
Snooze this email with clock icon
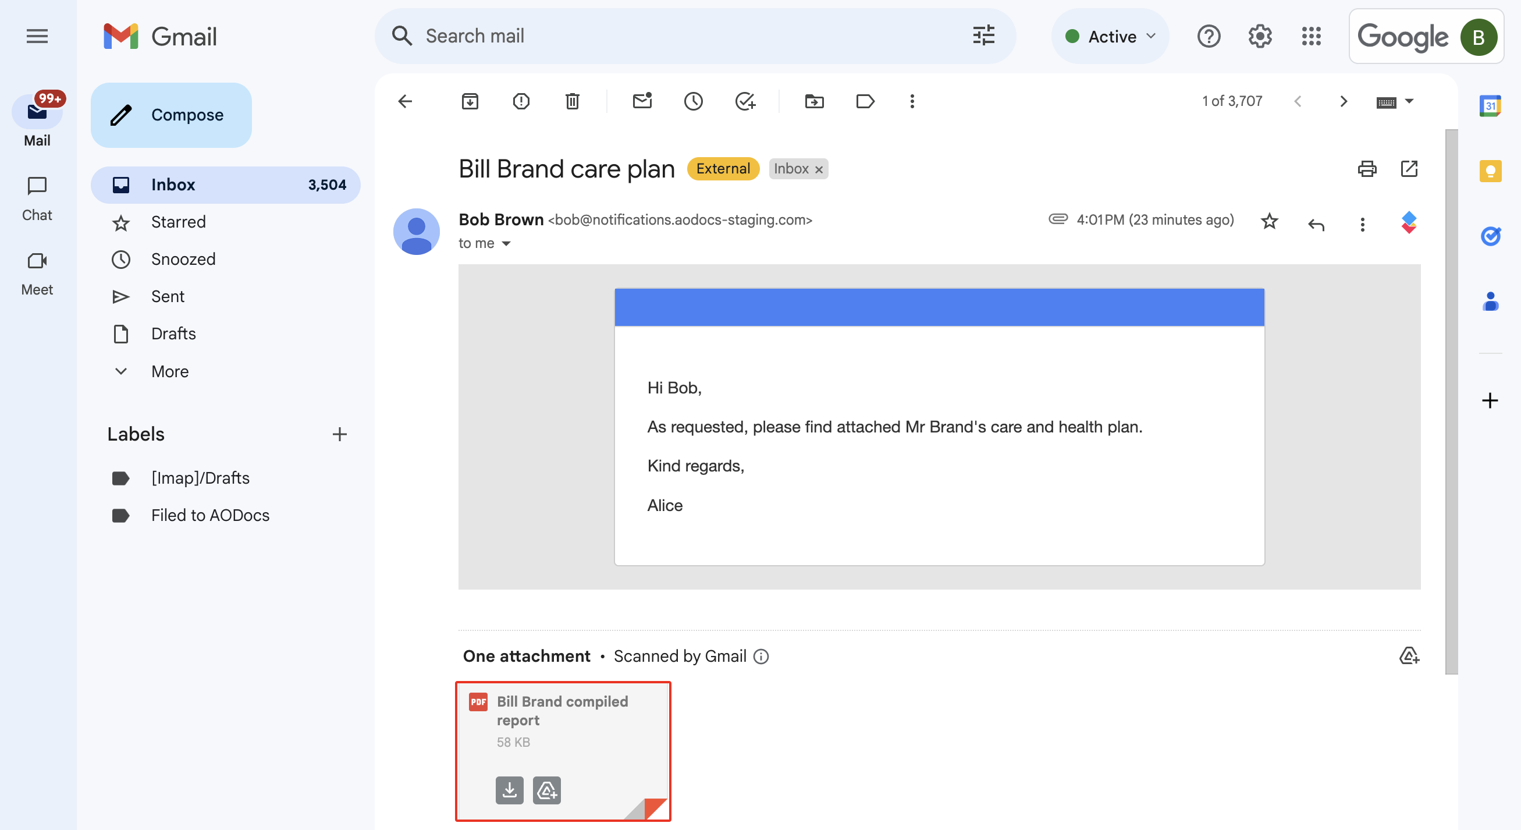click(x=693, y=102)
